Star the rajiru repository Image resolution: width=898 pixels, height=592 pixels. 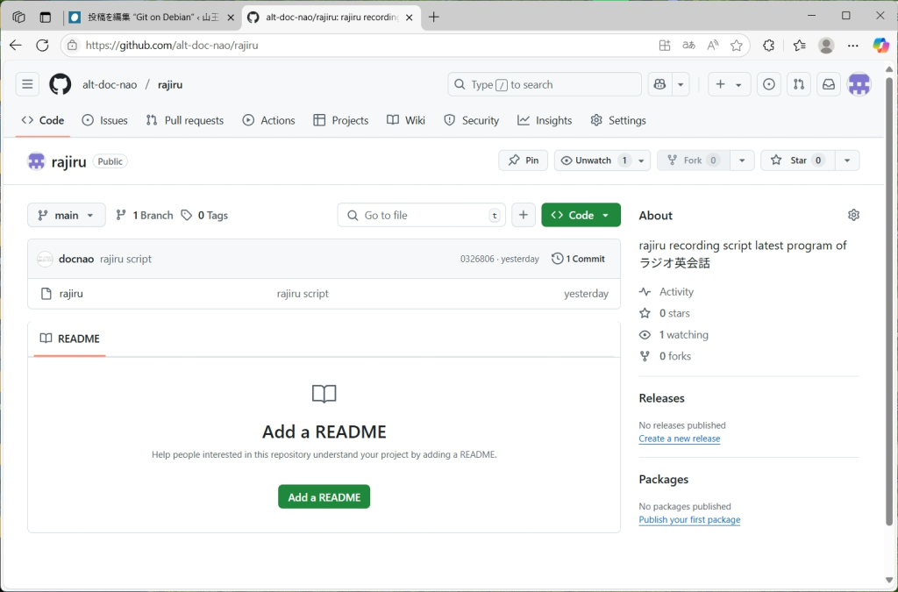[x=798, y=160]
